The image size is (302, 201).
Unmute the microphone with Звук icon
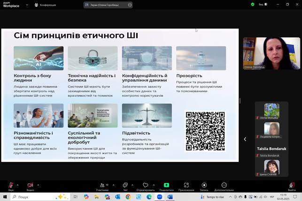(11, 186)
